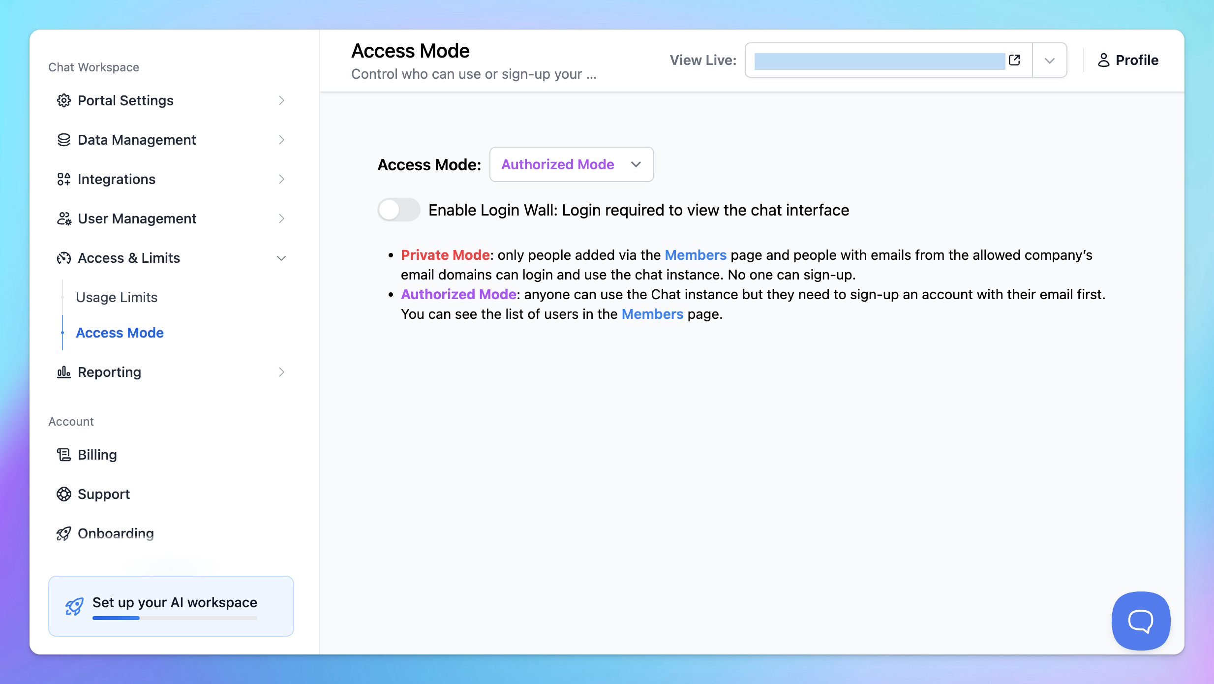Select Access Mode in the sidebar
Viewport: 1214px width, 684px height.
(x=120, y=333)
